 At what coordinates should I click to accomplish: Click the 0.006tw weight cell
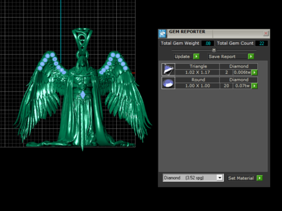[242, 72]
